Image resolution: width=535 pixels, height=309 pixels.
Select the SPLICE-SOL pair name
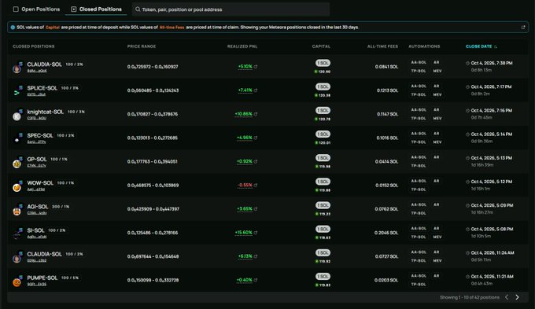42,88
